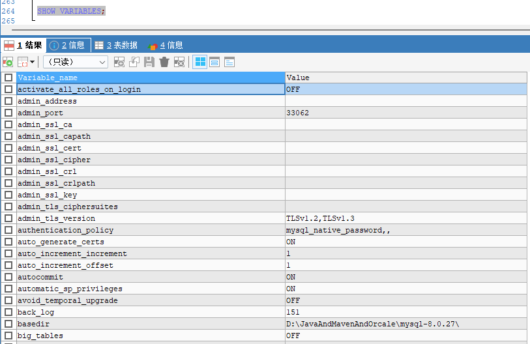530x344 pixels.
Task: Select the autocommit ON value
Action: coord(406,277)
